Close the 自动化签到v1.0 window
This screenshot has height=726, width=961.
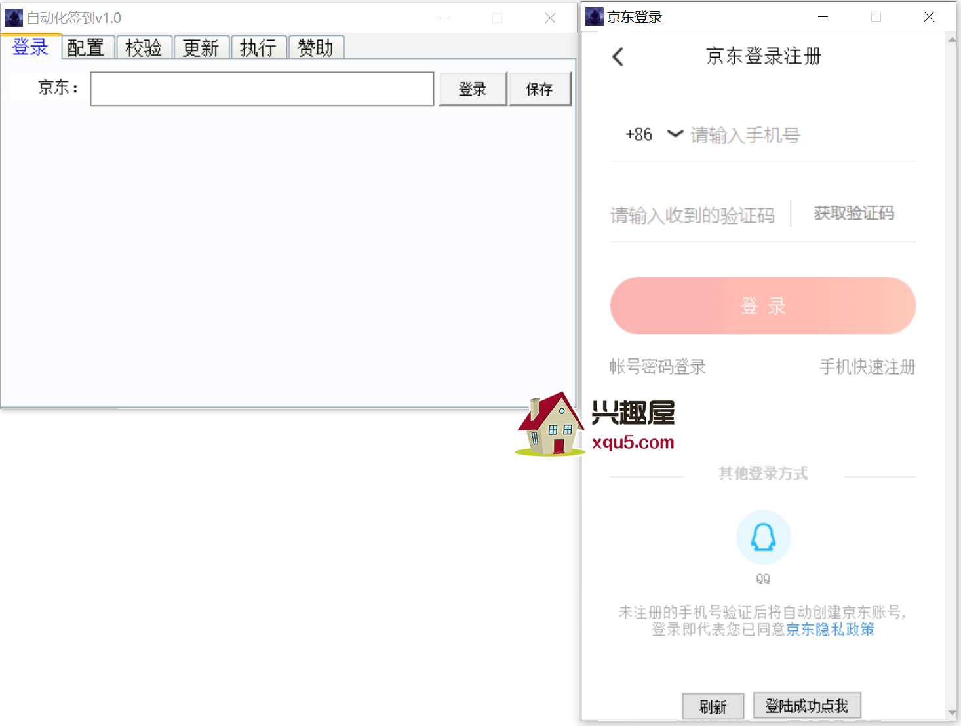pyautogui.click(x=550, y=18)
